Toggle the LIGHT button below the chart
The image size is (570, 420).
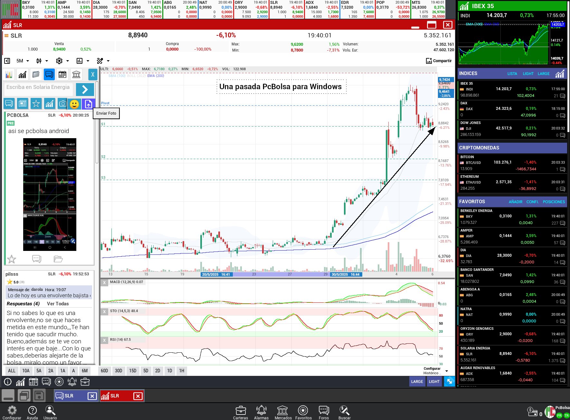pyautogui.click(x=434, y=381)
